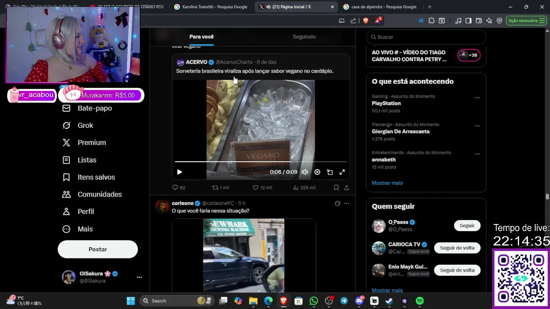
Task: Open browser Extensions puzzle icon
Action: 431,21
